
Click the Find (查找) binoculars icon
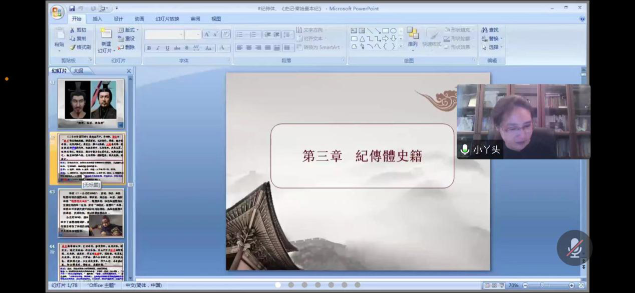point(484,30)
